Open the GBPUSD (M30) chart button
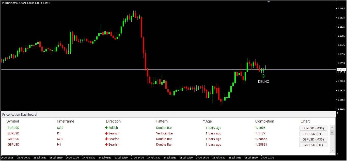The width and height of the screenshot is (347, 161). tap(313, 139)
